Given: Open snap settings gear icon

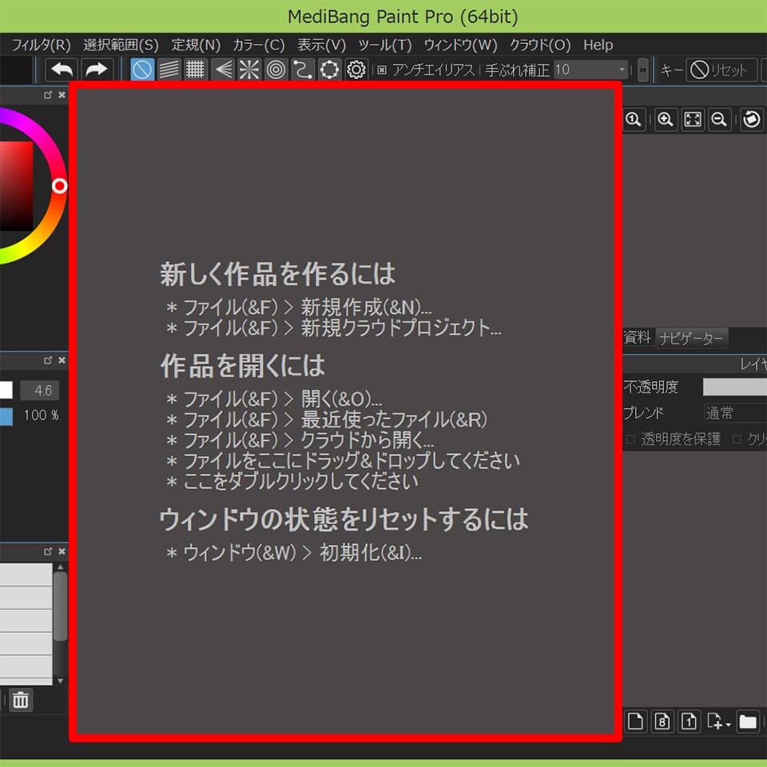Looking at the screenshot, I should click(356, 70).
